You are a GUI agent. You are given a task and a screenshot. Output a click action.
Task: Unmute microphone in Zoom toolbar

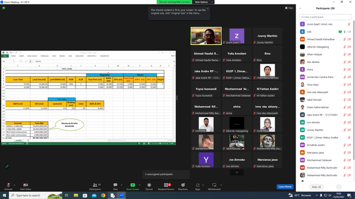point(8,186)
